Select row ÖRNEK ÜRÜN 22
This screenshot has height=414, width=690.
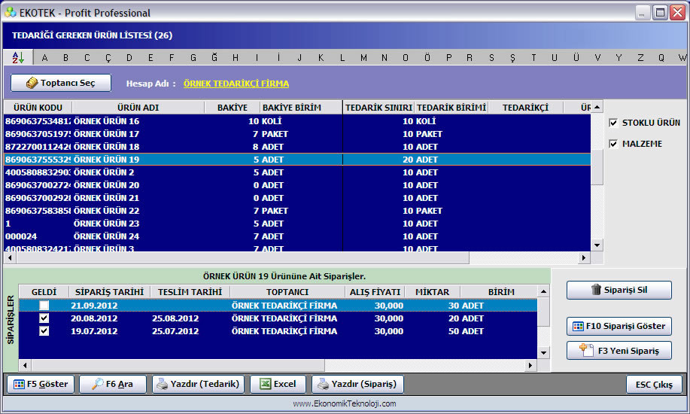click(x=297, y=211)
